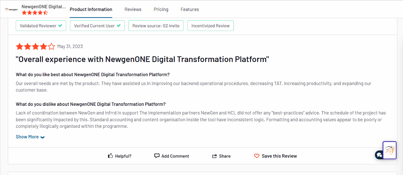Click the Share arrow icon
The width and height of the screenshot is (403, 175).
click(x=214, y=156)
